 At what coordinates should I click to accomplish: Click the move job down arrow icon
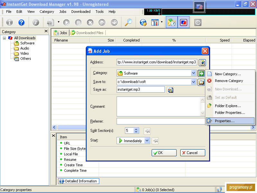point(114,22)
